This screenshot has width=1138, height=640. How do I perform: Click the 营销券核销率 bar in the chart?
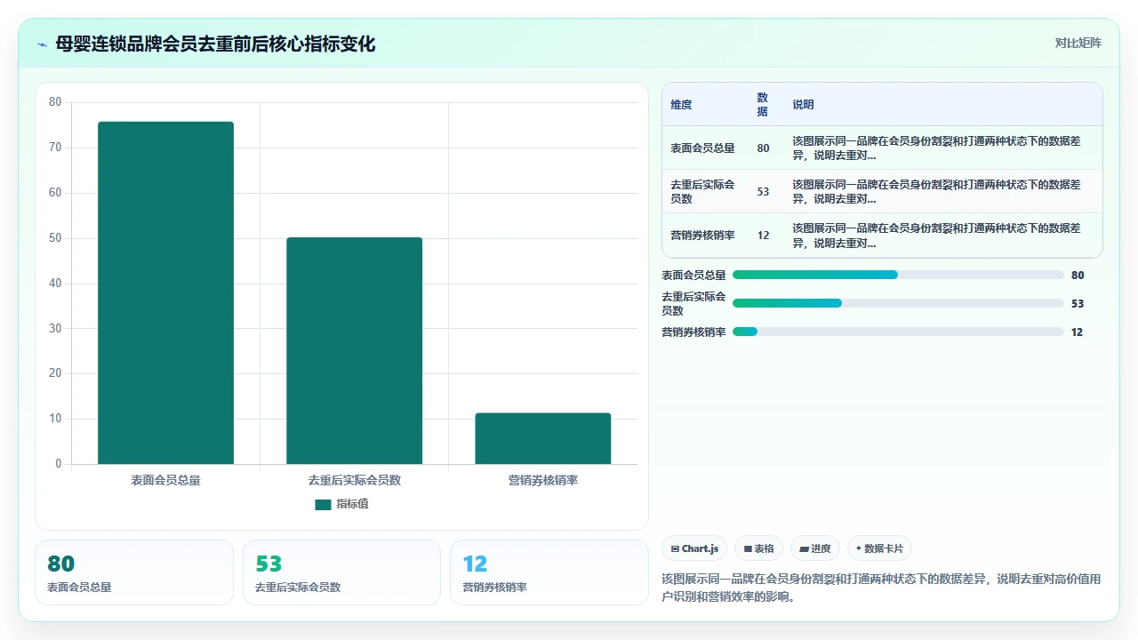click(543, 438)
